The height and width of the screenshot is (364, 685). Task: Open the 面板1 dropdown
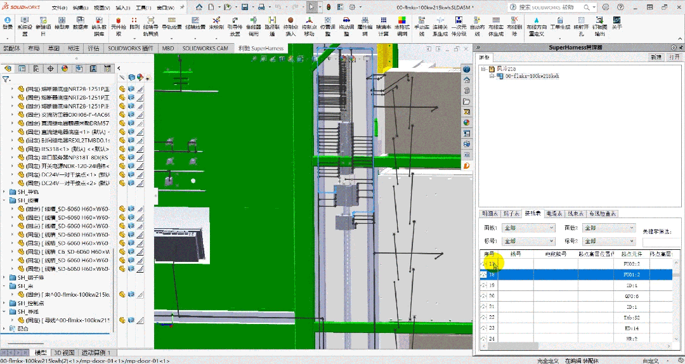(529, 228)
